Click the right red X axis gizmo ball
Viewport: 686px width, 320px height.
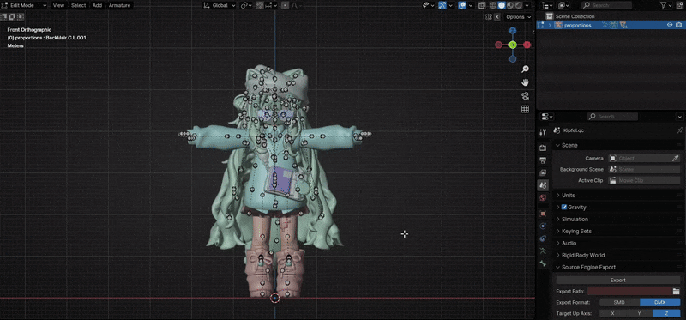click(527, 45)
